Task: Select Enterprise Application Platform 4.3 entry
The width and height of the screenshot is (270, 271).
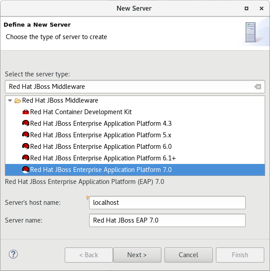Action: 101,124
